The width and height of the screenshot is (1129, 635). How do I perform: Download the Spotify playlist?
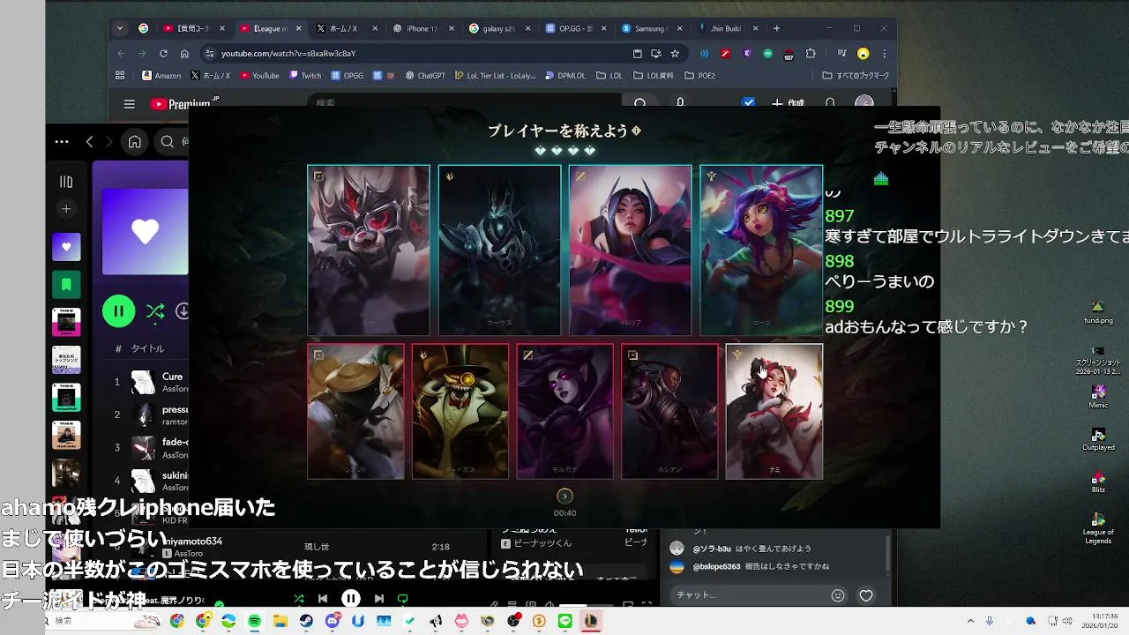(x=183, y=311)
